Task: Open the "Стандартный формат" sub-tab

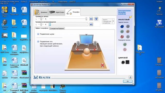Action: (x=57, y=28)
